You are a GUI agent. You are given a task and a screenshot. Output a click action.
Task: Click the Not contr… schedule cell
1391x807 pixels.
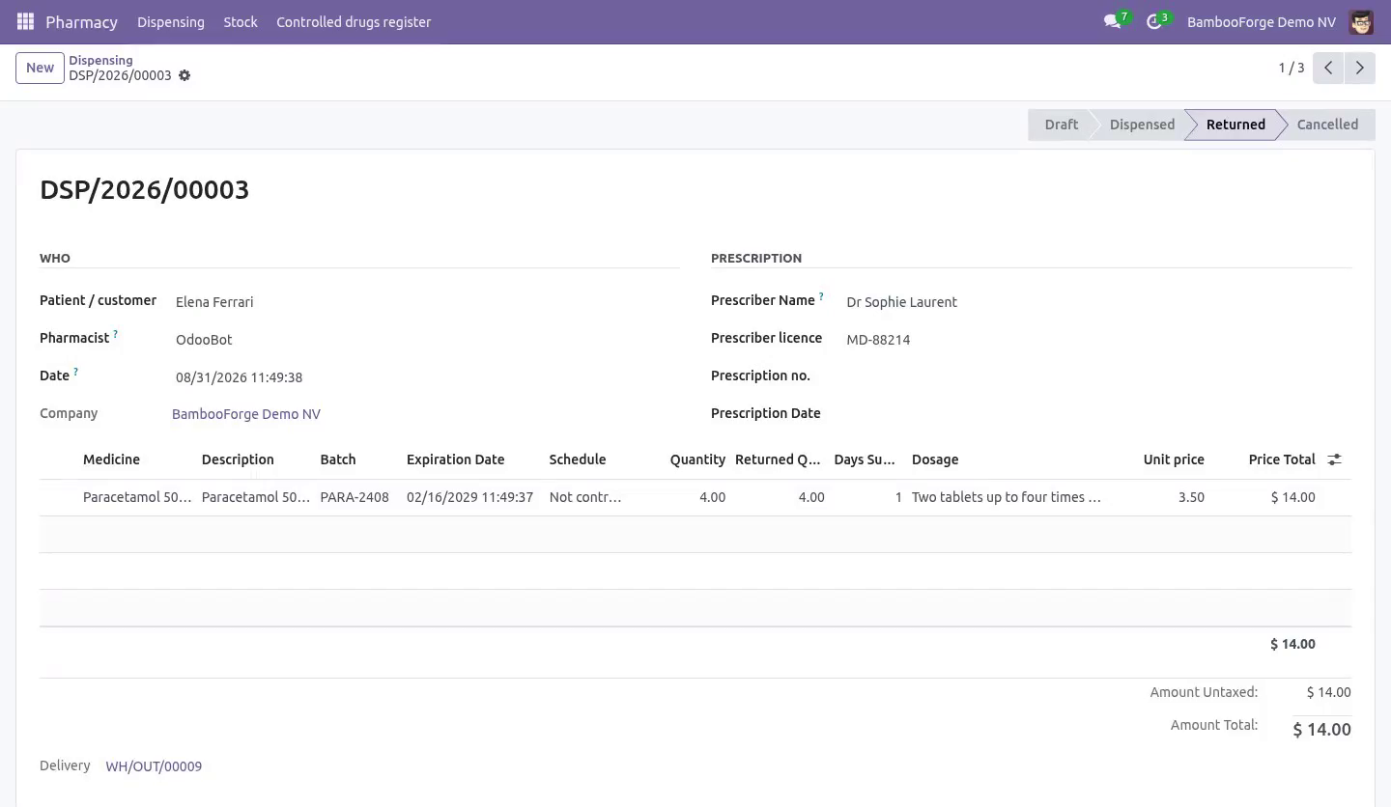coord(585,497)
